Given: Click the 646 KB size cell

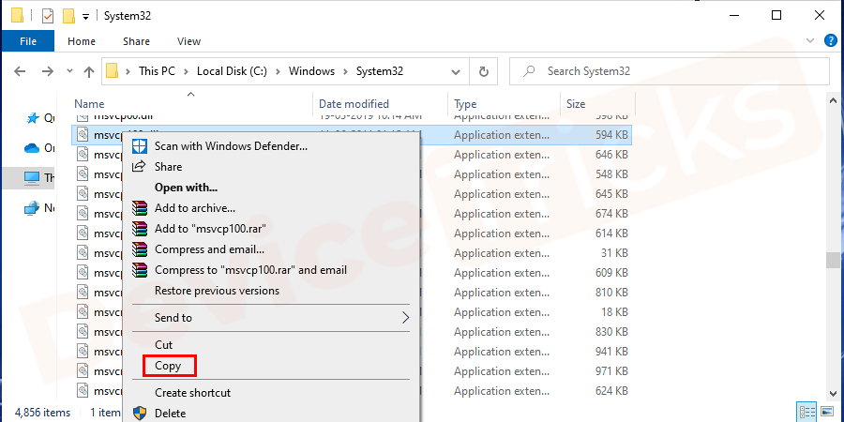Looking at the screenshot, I should coord(611,155).
